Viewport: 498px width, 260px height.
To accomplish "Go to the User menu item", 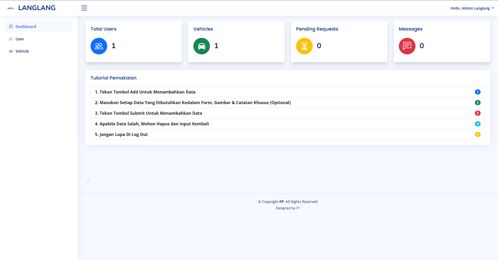I will click(x=20, y=39).
